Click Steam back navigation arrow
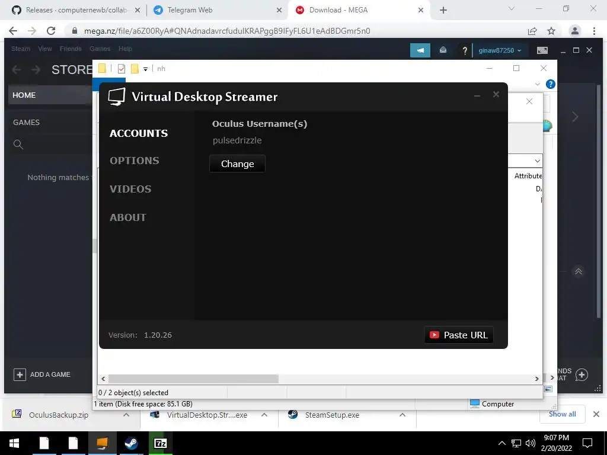The width and height of the screenshot is (607, 455). (17, 70)
